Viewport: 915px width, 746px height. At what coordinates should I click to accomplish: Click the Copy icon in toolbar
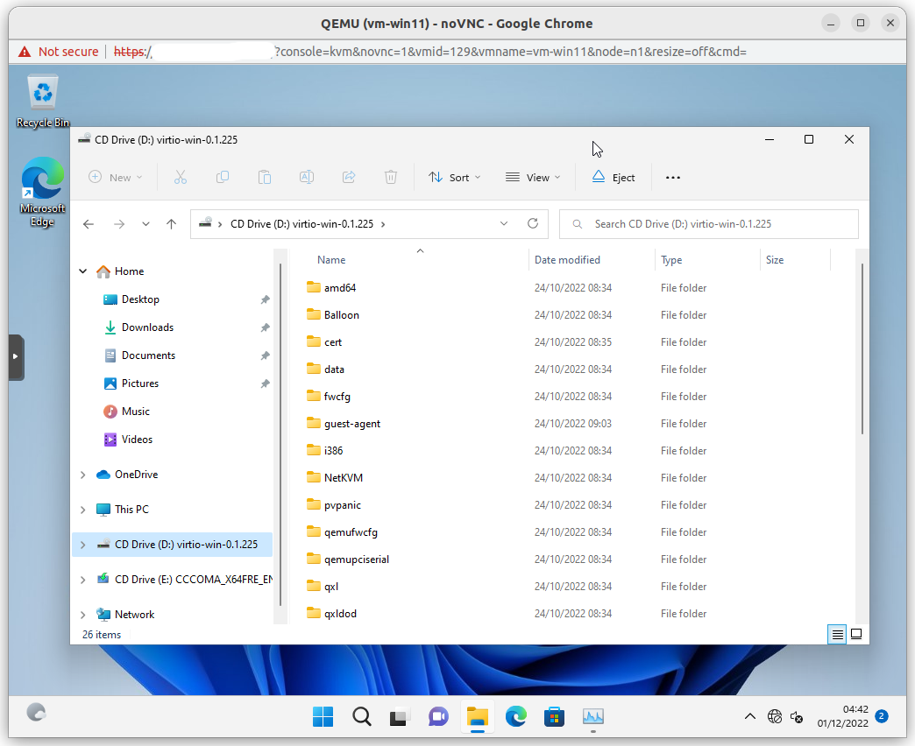tap(223, 177)
